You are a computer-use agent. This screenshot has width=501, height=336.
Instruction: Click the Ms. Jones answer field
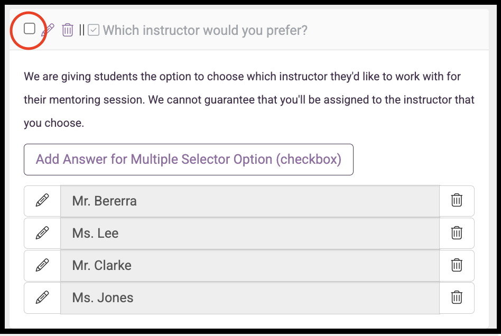250,297
